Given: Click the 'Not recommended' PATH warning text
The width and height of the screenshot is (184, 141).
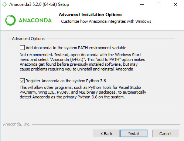Looking at the screenshot, I should 82,62.
